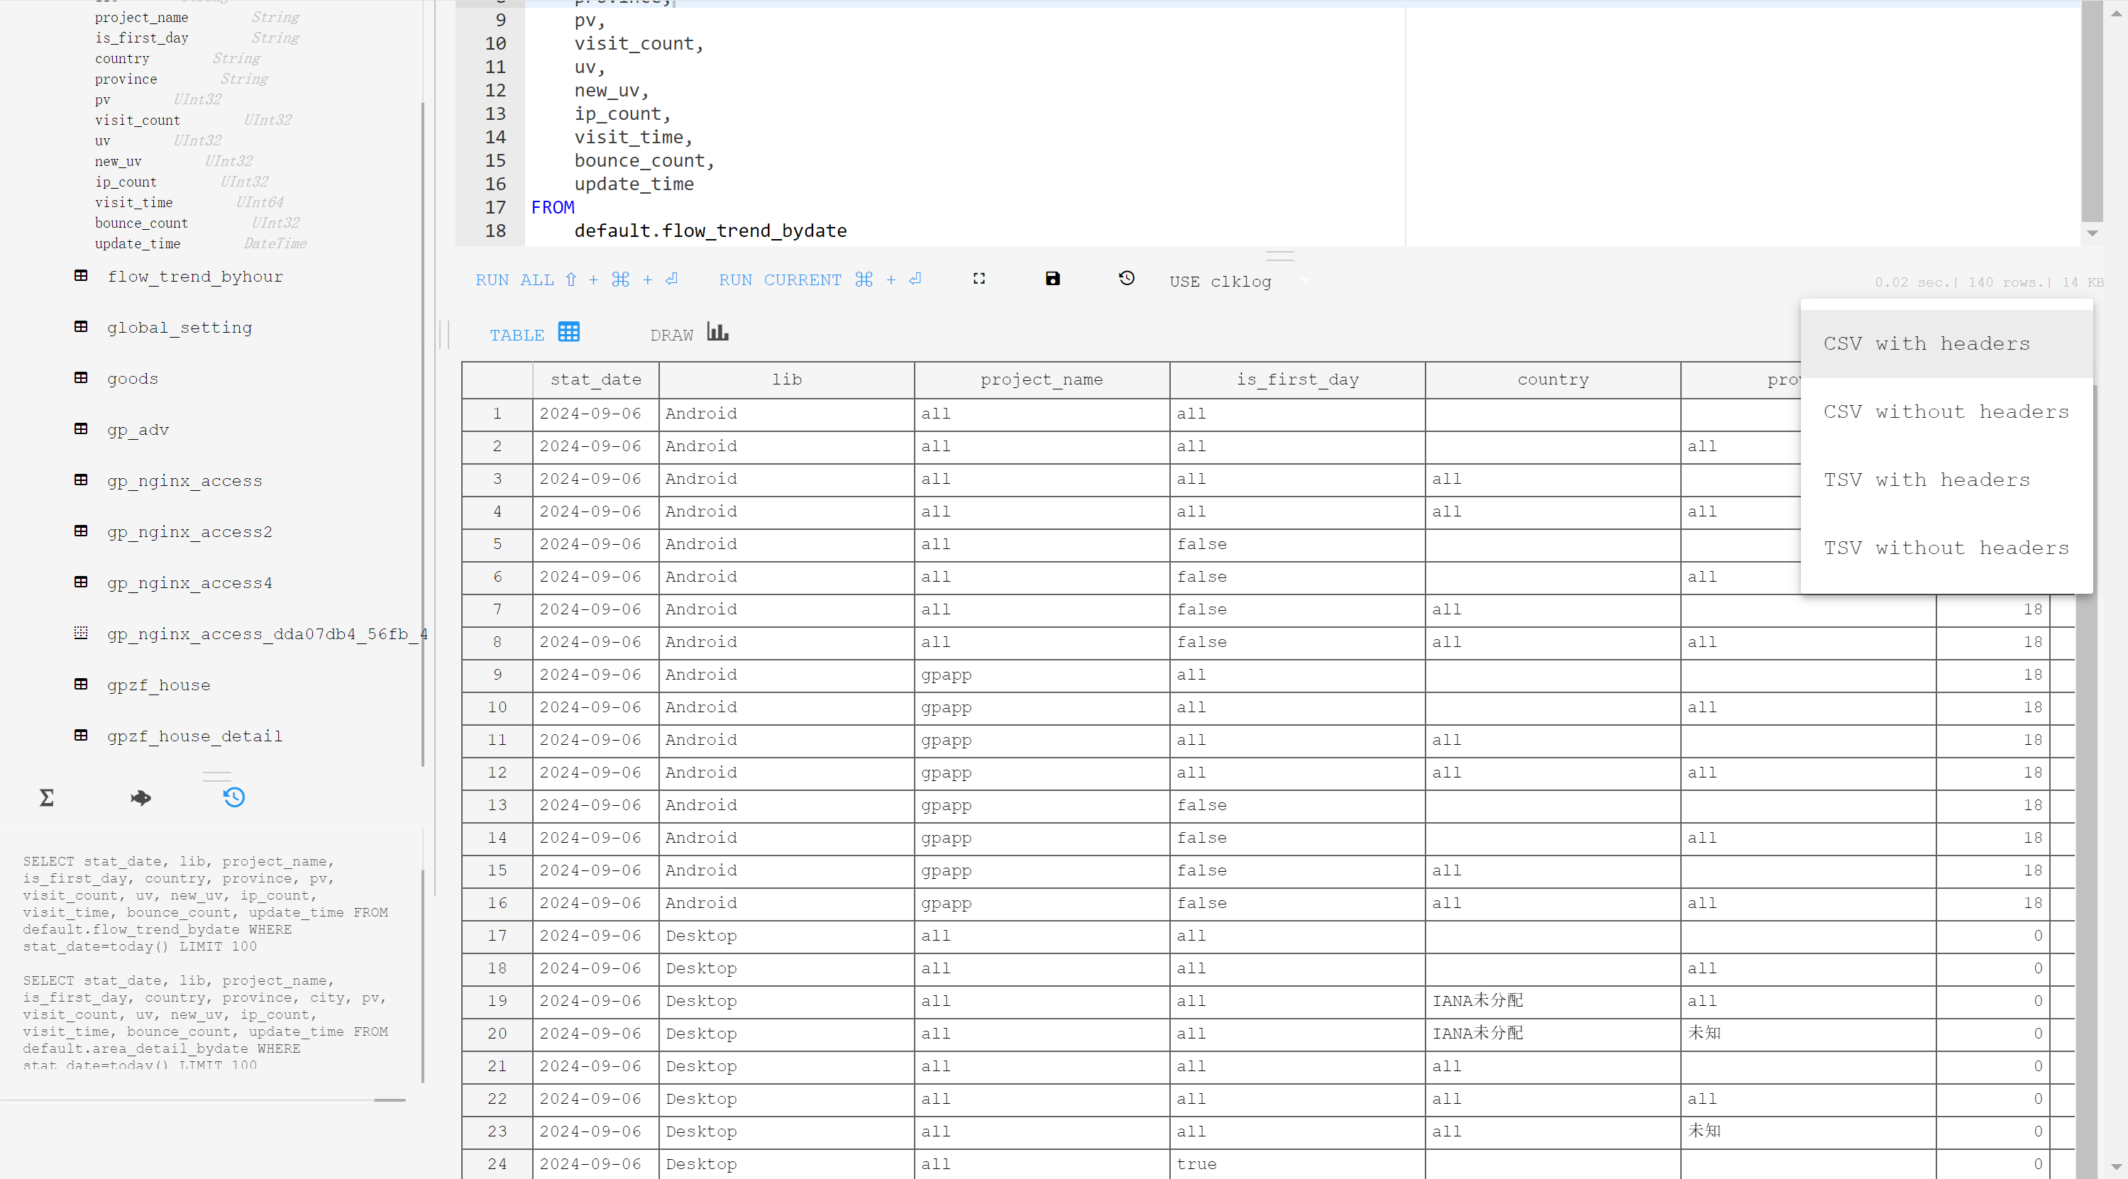The width and height of the screenshot is (2128, 1179).
Task: Click the editor's vertical scrollbar down arrow
Action: point(2092,233)
